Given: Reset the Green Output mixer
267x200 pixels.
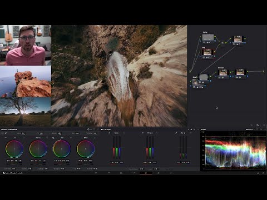Looking at the screenshot, I should (157, 133).
